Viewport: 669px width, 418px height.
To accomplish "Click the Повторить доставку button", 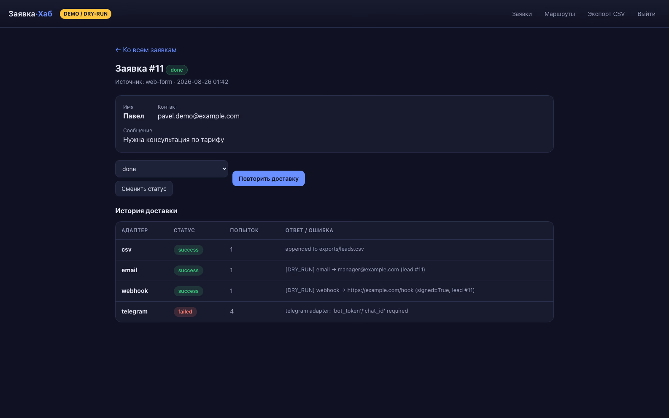I will tap(269, 179).
